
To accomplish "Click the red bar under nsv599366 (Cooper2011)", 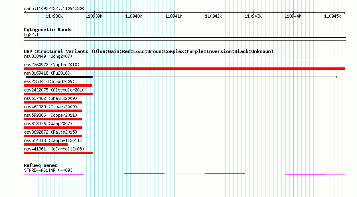I will (x=53, y=119).
